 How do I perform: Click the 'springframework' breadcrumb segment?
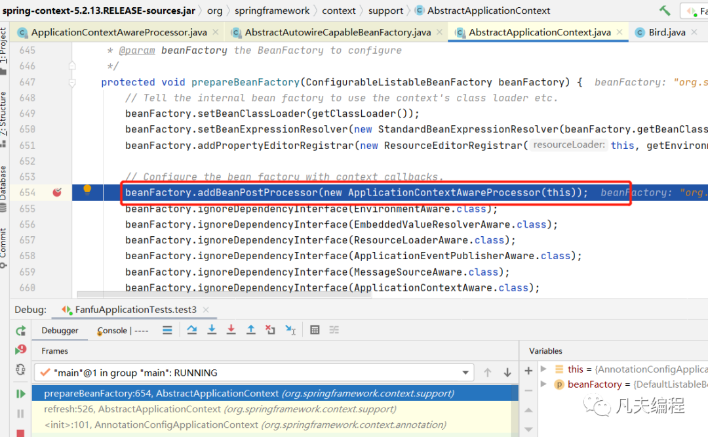pyautogui.click(x=272, y=10)
